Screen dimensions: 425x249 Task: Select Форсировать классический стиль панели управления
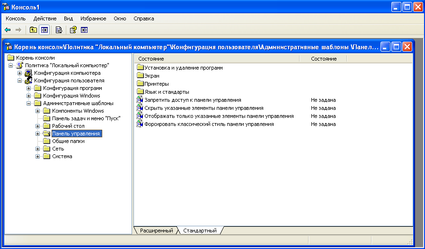pyautogui.click(x=209, y=124)
